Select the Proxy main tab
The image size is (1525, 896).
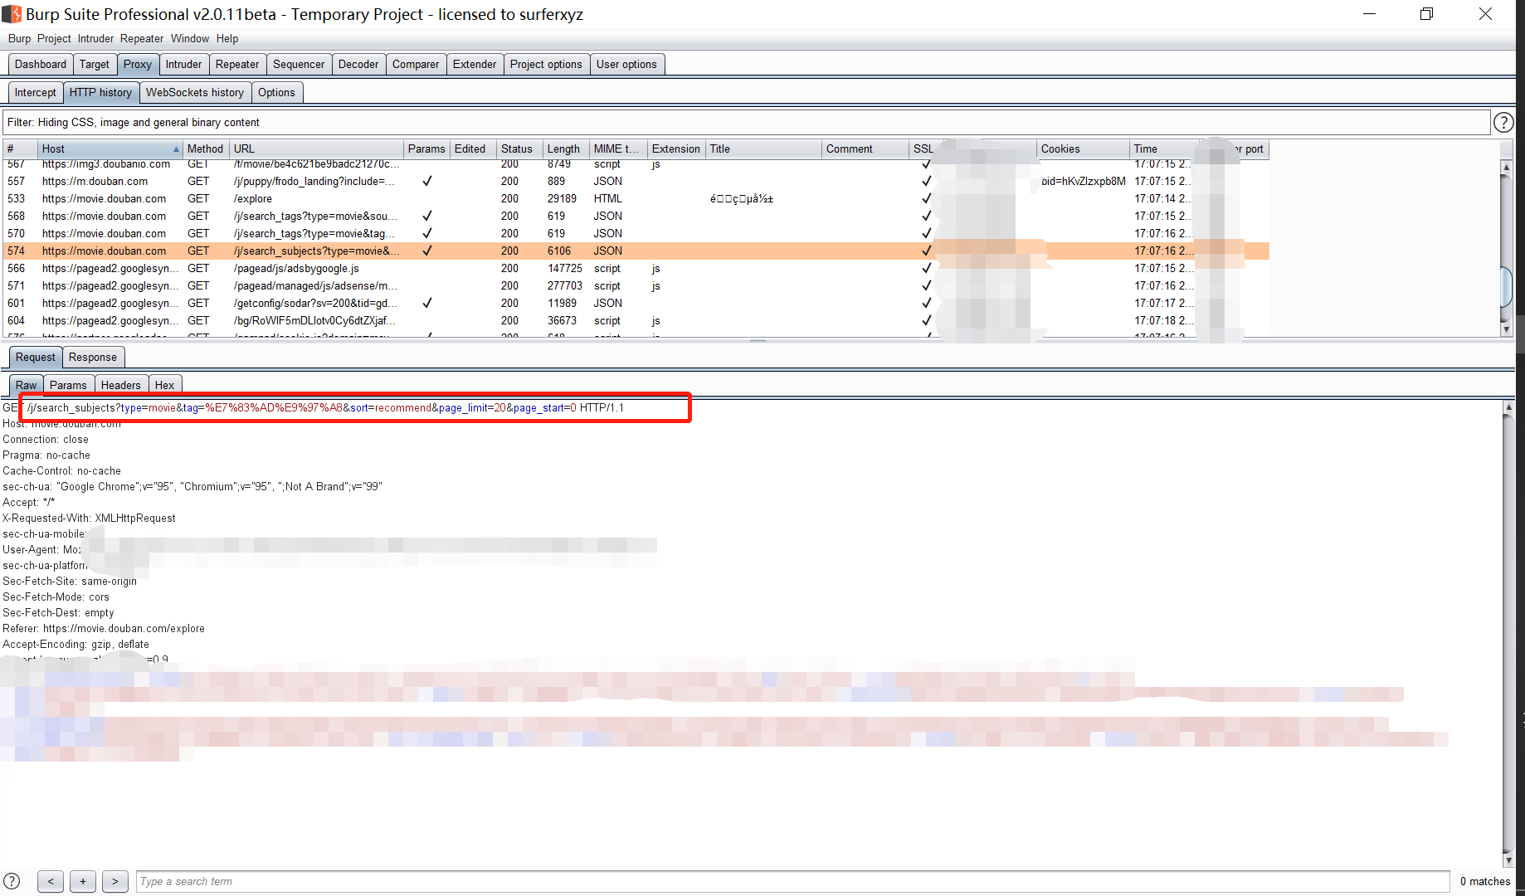click(138, 65)
